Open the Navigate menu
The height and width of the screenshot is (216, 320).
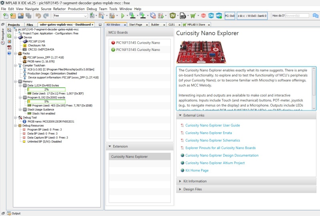click(32, 9)
